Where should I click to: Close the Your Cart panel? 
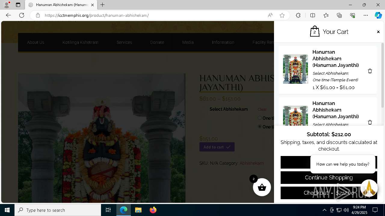pos(378,32)
